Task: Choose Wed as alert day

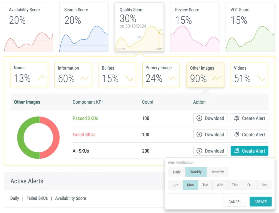Action: (220, 185)
